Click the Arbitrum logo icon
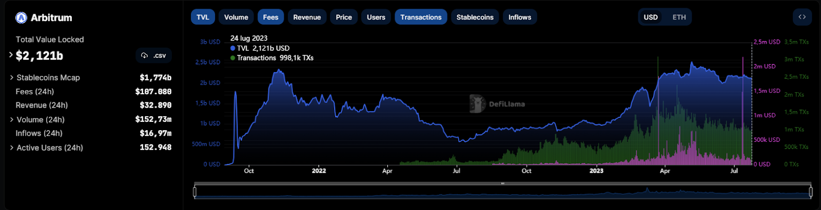This screenshot has height=210, width=821. coord(21,18)
